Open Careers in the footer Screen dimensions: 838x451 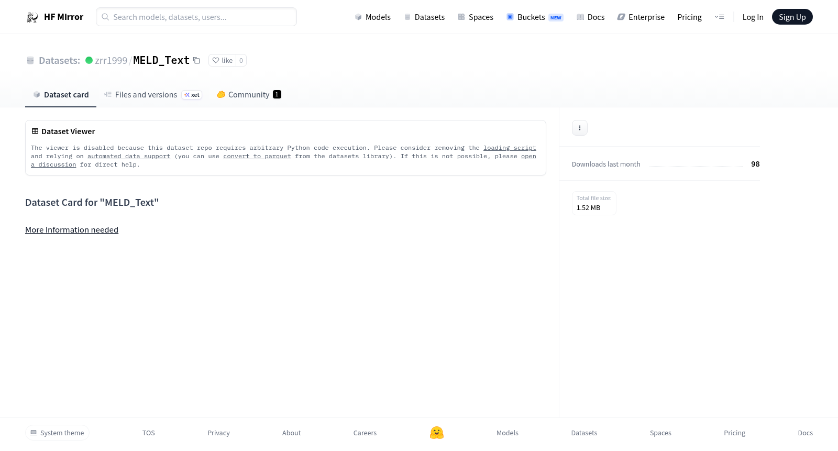365,433
